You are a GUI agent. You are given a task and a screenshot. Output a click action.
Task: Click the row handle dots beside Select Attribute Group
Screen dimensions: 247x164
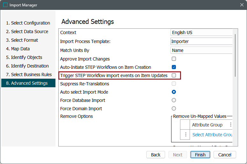coord(186,135)
